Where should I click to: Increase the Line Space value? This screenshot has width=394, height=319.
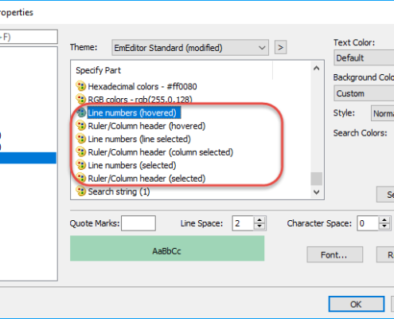(x=259, y=220)
